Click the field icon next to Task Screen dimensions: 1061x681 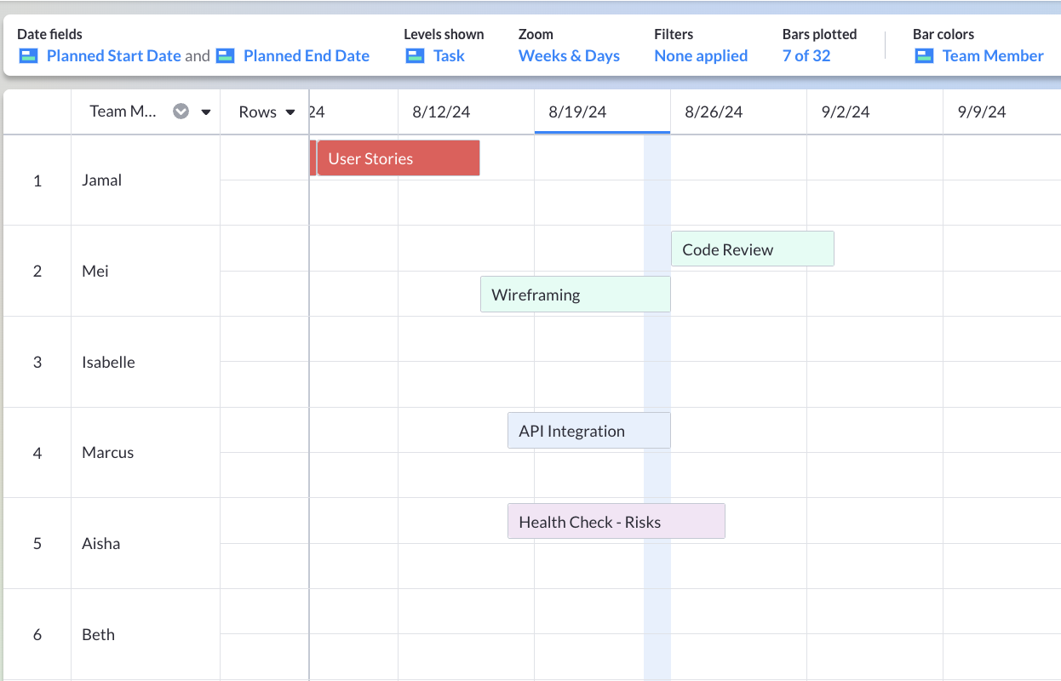415,55
